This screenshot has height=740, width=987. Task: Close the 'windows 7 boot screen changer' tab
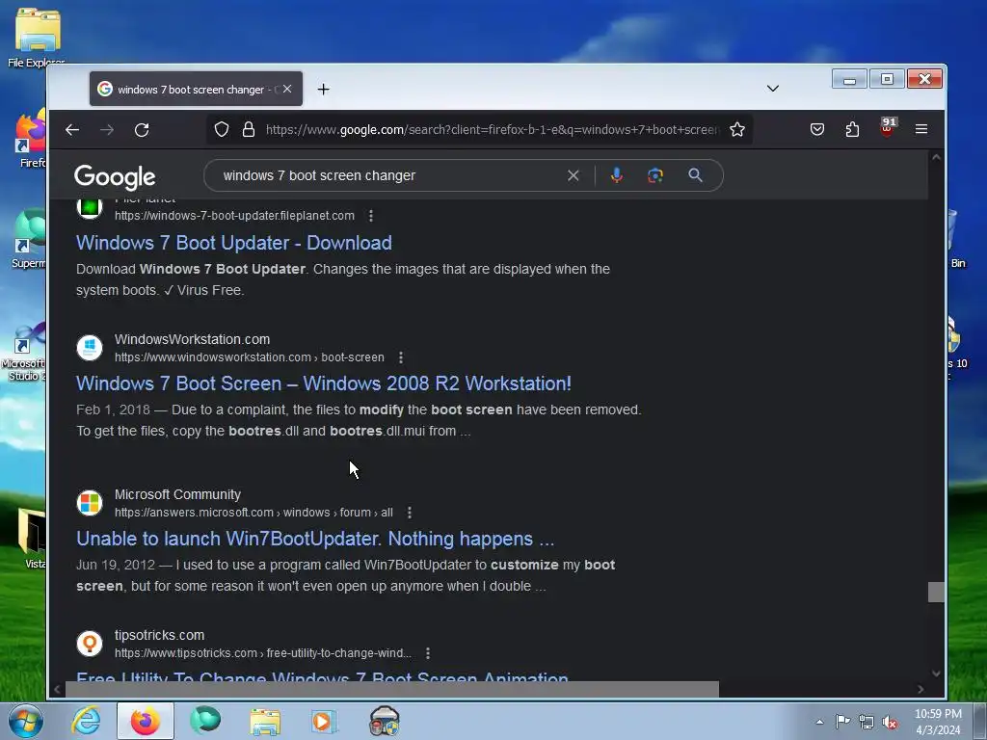(287, 89)
